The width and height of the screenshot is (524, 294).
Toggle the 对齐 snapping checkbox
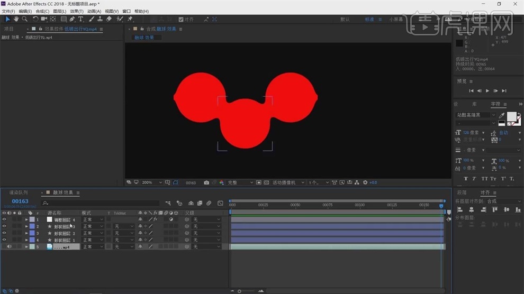180,19
